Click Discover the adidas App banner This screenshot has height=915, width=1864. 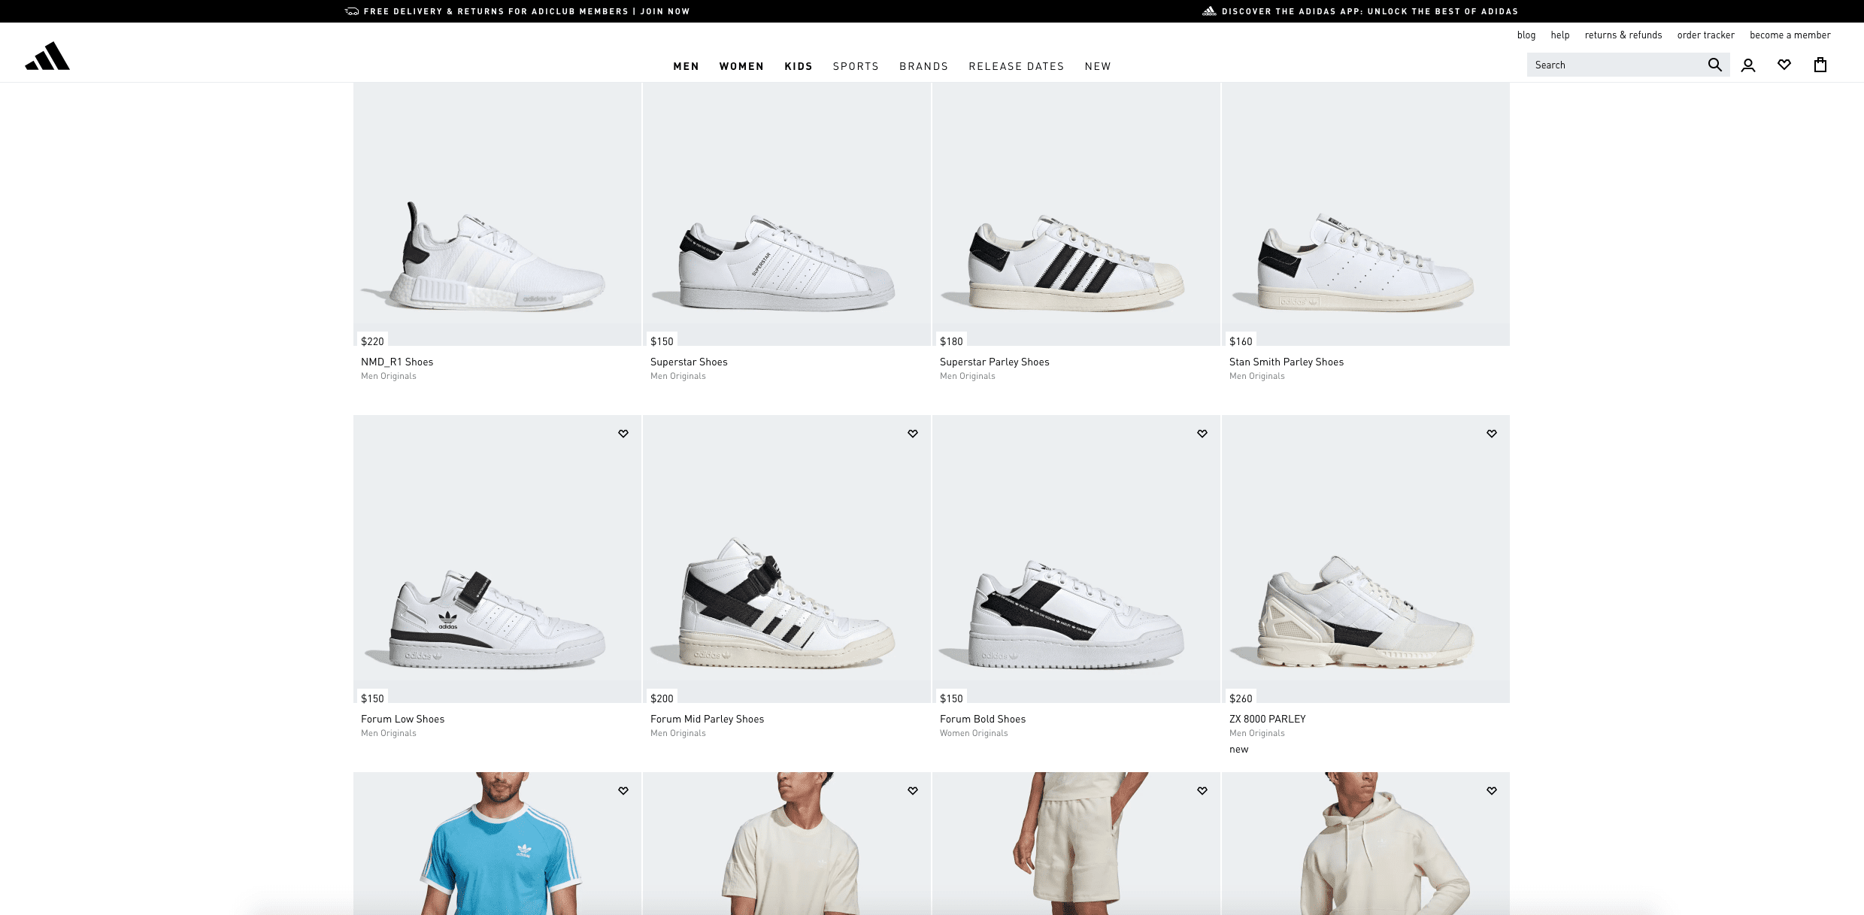pyautogui.click(x=1360, y=11)
